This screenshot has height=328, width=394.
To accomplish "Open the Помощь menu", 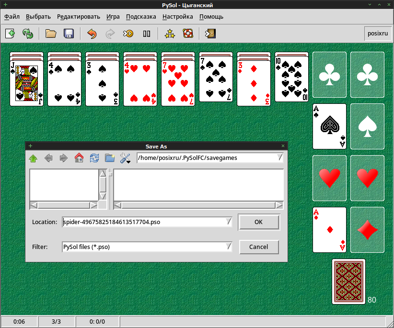I will pos(211,17).
